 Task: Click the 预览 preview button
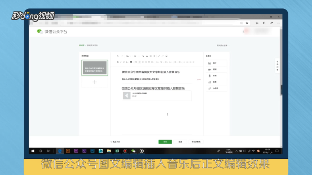[x=180, y=142]
